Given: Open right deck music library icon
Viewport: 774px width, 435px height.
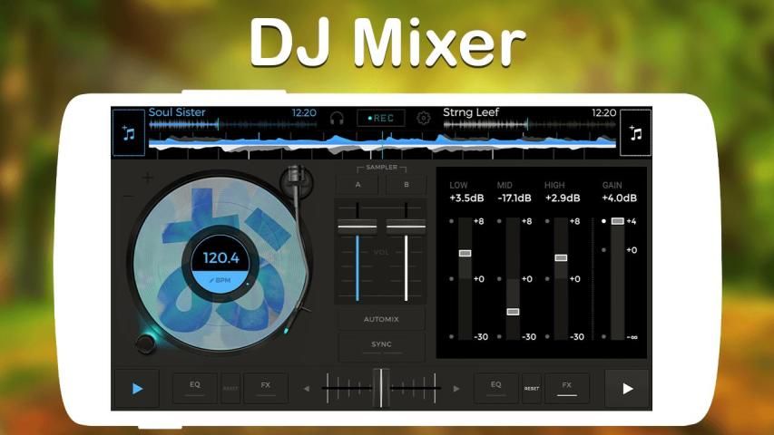Looking at the screenshot, I should (x=635, y=133).
